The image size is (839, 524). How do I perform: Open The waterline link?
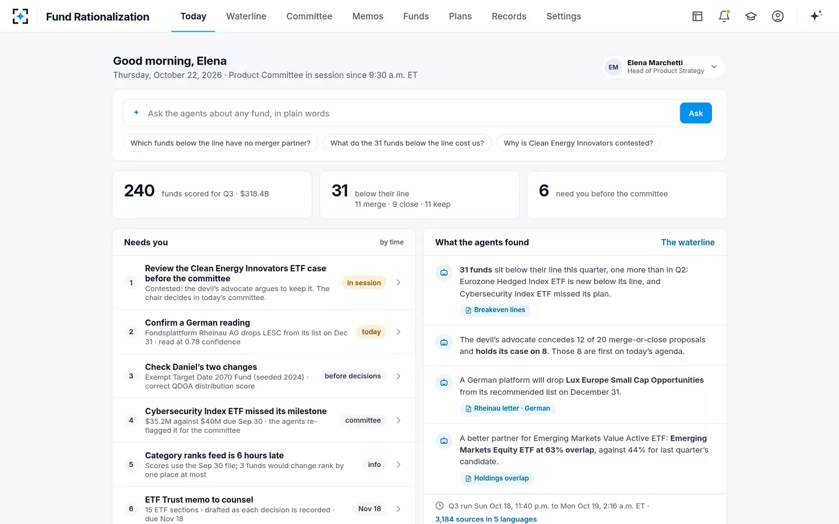[688, 242]
